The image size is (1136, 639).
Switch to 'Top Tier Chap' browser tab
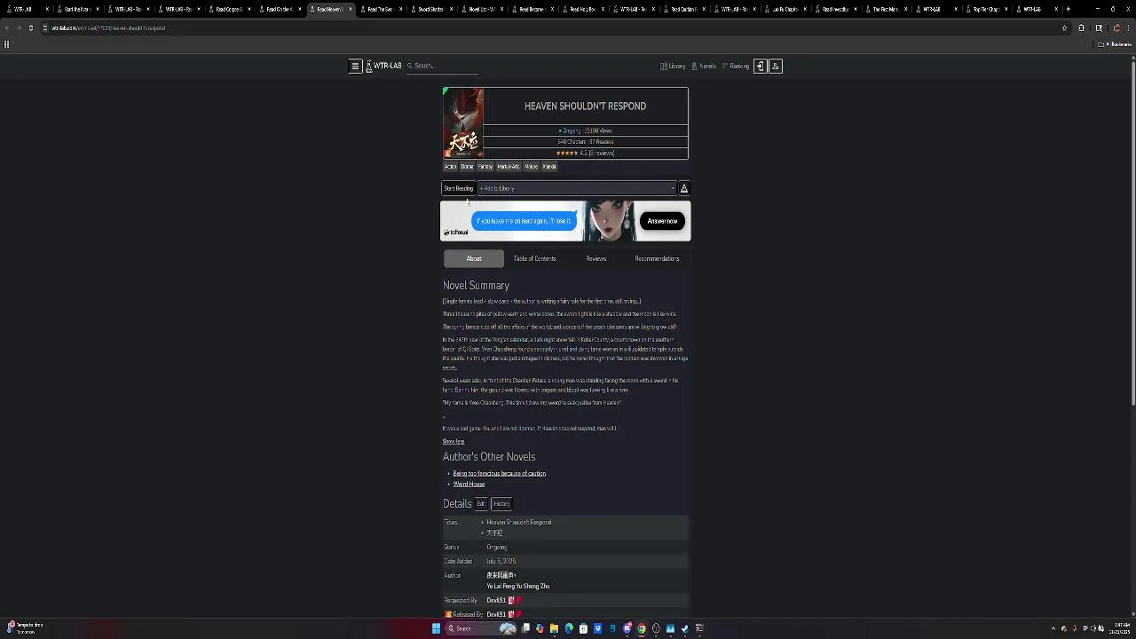pyautogui.click(x=986, y=9)
